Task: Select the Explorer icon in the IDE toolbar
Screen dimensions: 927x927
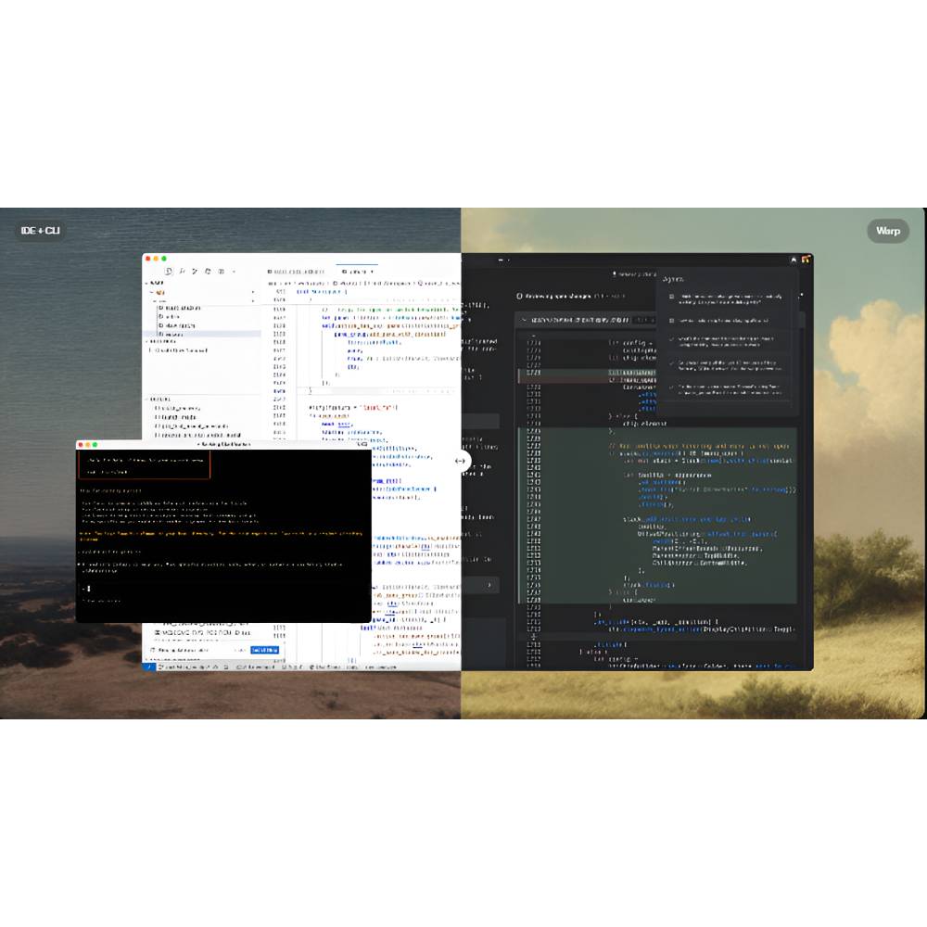Action: pyautogui.click(x=170, y=272)
